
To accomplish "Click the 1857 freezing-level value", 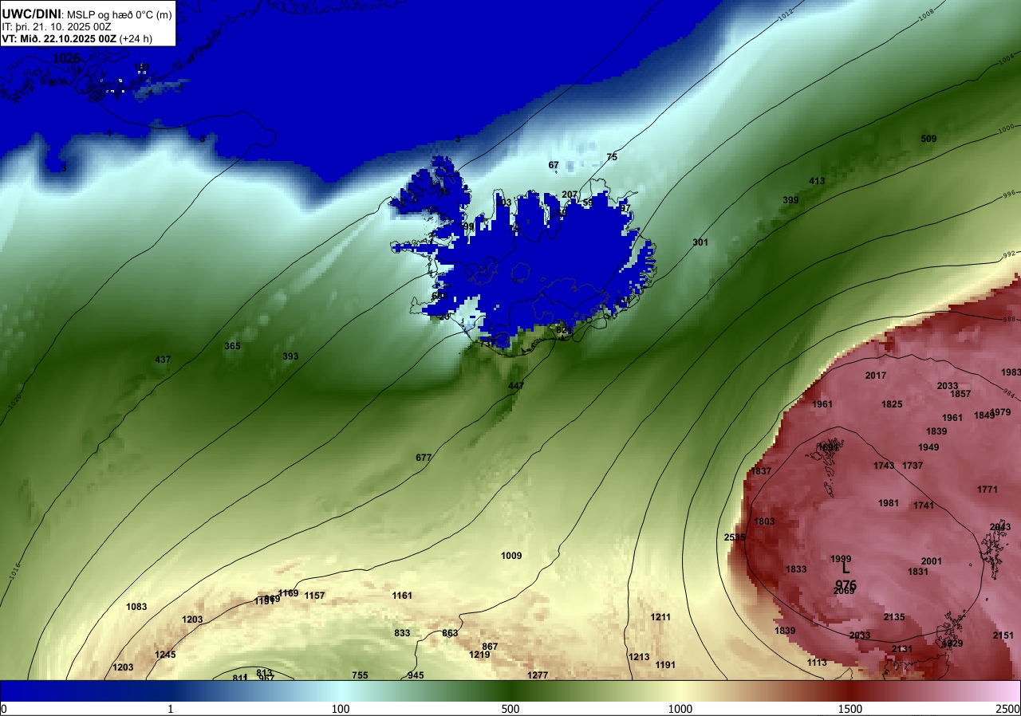I will click(x=960, y=394).
